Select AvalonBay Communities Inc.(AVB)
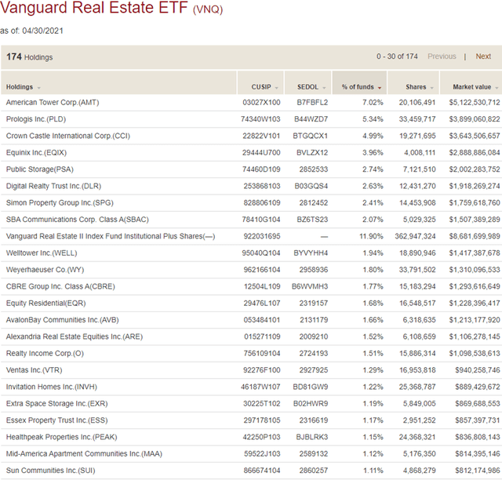 [63, 320]
